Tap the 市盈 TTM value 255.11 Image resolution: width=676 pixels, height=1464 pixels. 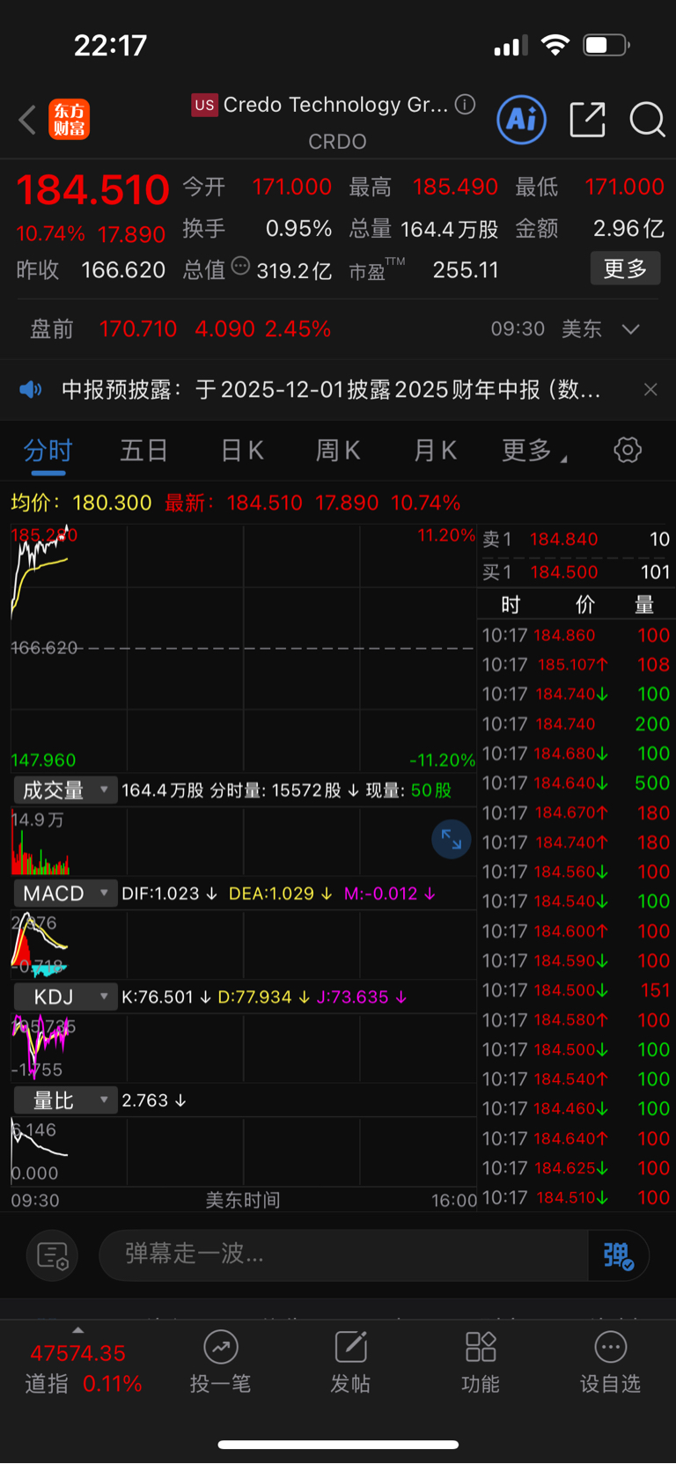tap(466, 269)
